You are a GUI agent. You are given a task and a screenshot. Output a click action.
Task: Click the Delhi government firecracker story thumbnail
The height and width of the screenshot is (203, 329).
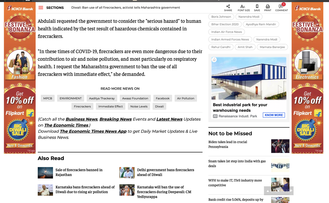point(127,173)
